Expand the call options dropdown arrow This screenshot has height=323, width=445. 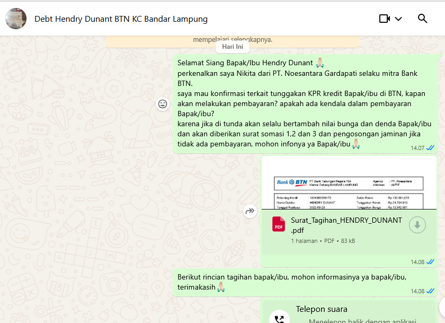click(398, 19)
